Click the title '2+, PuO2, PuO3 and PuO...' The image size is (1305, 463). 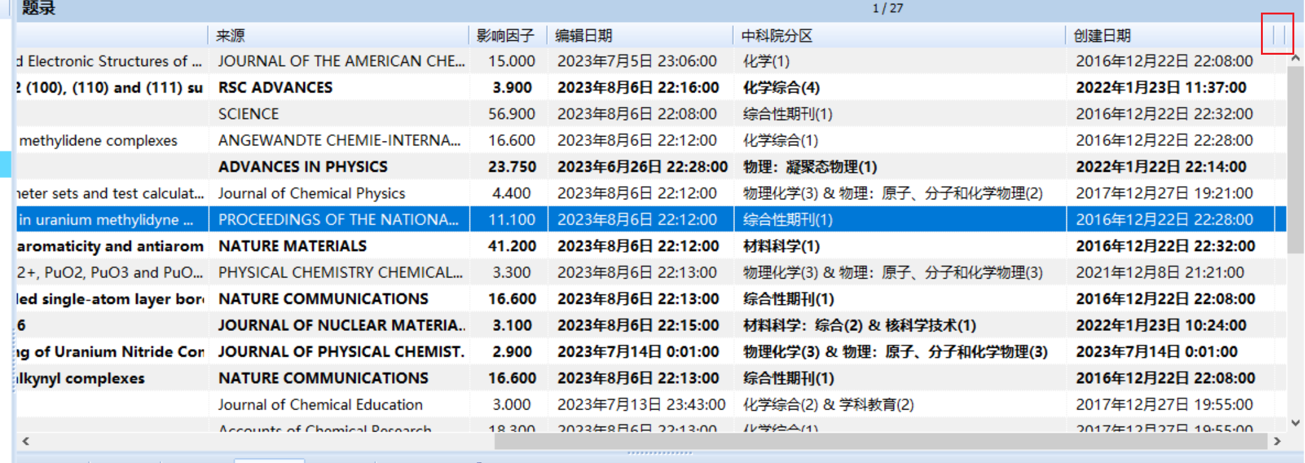click(110, 272)
